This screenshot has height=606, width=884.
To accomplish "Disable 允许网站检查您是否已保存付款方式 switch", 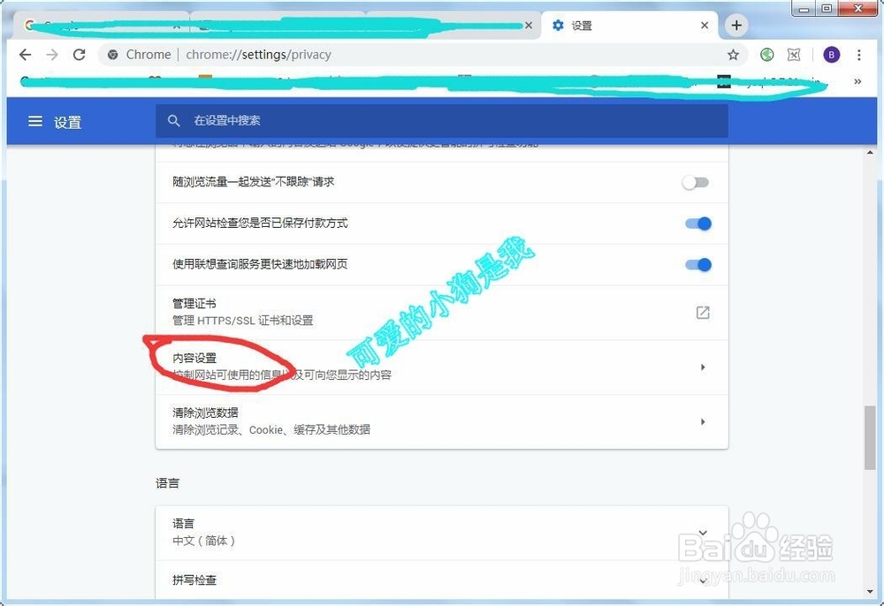I will pos(698,223).
